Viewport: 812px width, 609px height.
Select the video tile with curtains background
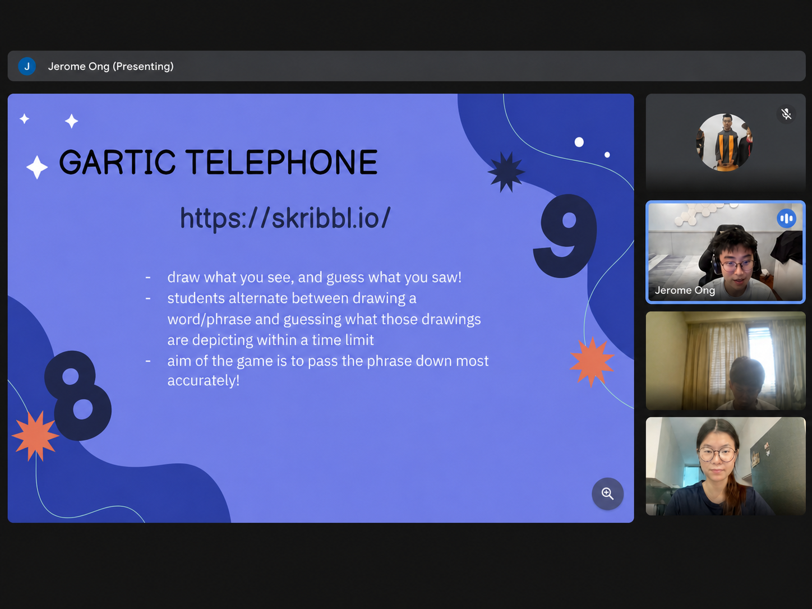click(725, 361)
